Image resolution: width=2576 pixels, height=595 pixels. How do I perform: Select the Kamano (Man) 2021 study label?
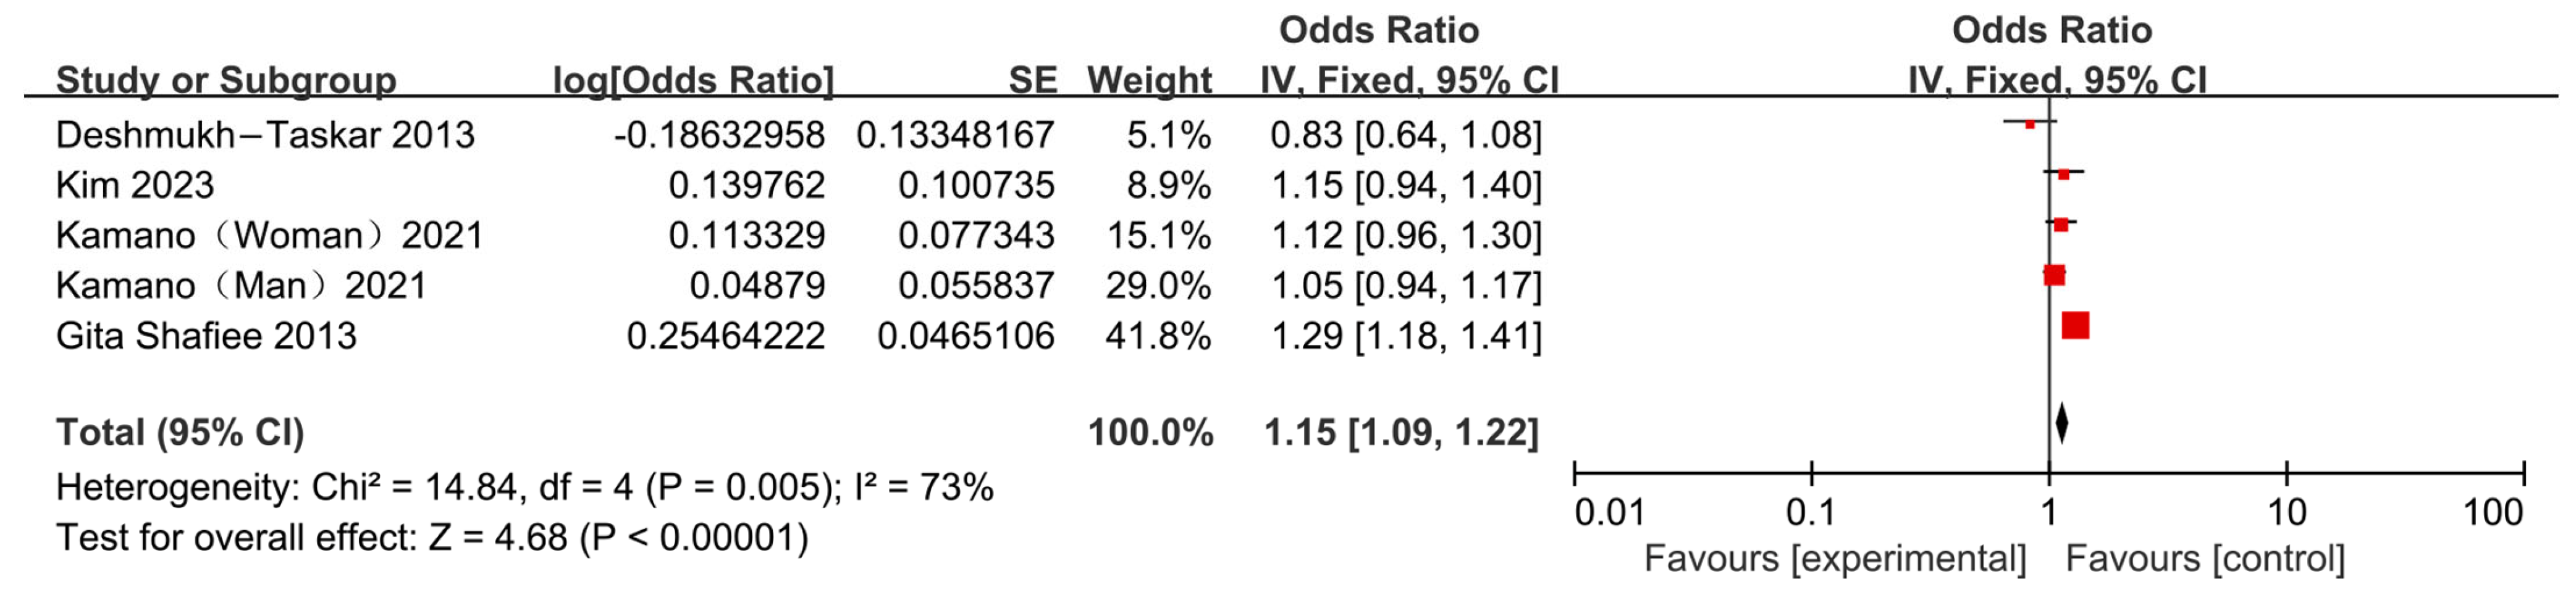coord(241,286)
